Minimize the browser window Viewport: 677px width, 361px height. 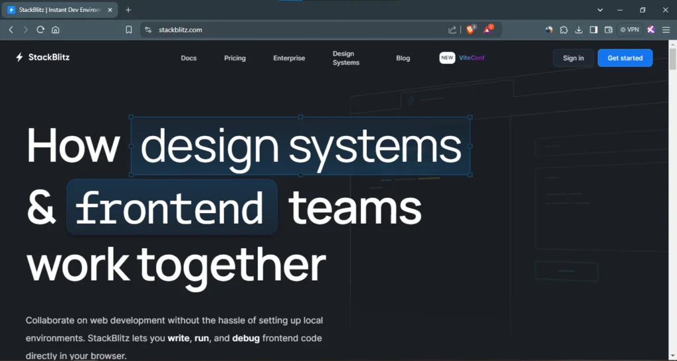pyautogui.click(x=620, y=10)
